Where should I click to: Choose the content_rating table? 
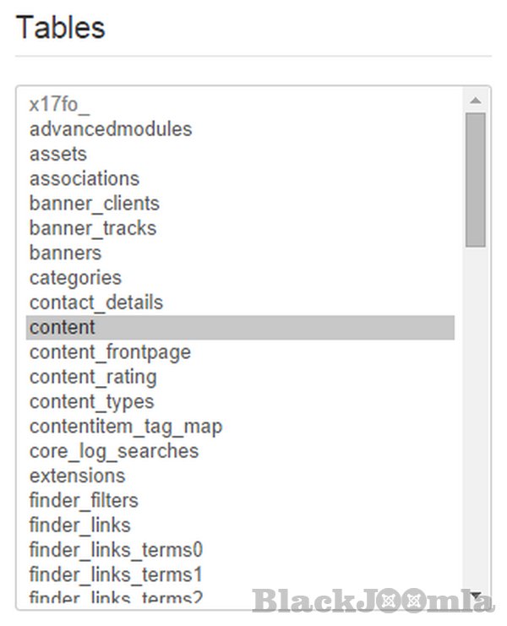coord(93,377)
